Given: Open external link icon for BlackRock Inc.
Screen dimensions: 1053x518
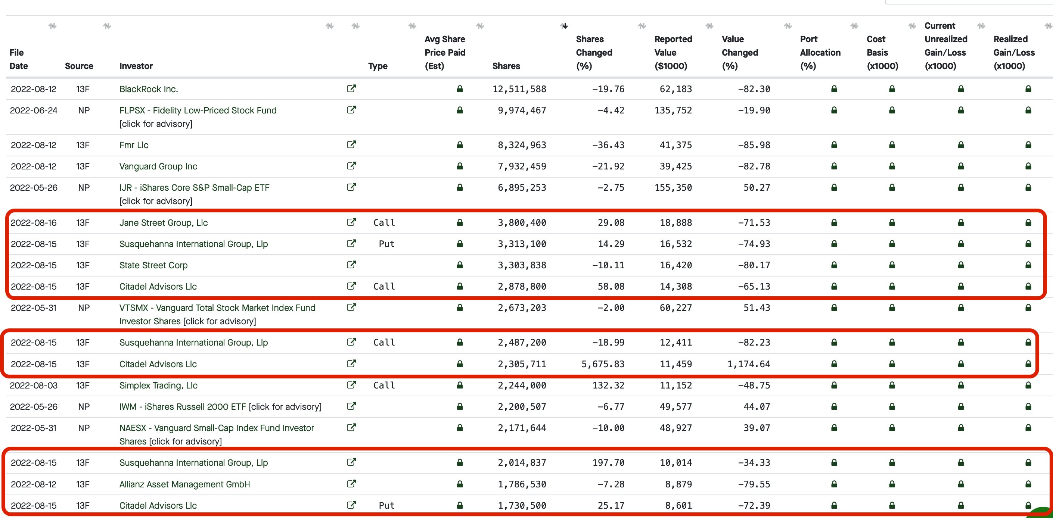Looking at the screenshot, I should pyautogui.click(x=351, y=89).
